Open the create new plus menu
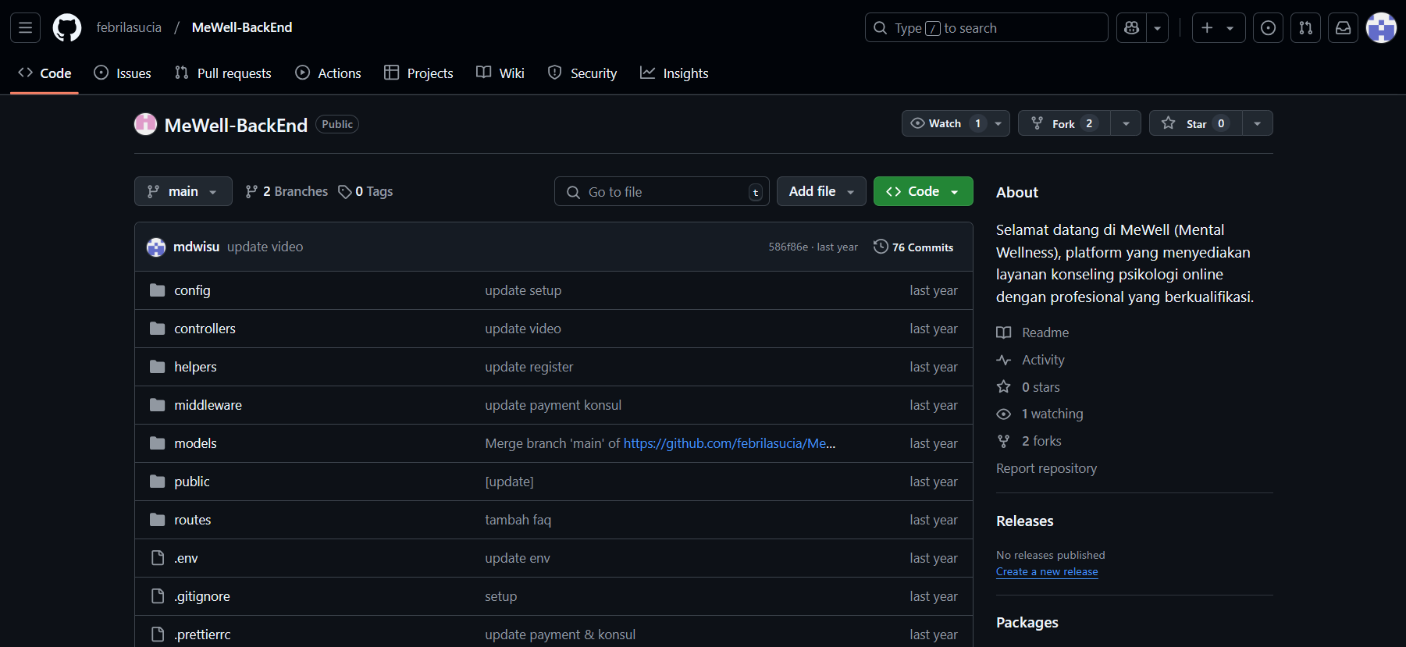The height and width of the screenshot is (647, 1406). 1218,28
